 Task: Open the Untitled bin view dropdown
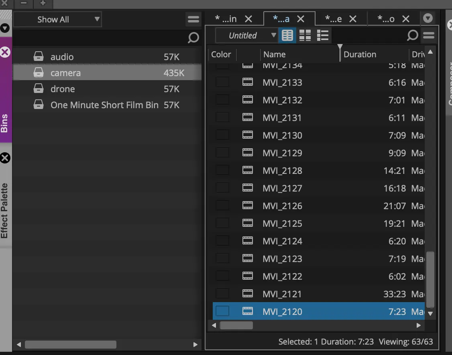(x=247, y=35)
